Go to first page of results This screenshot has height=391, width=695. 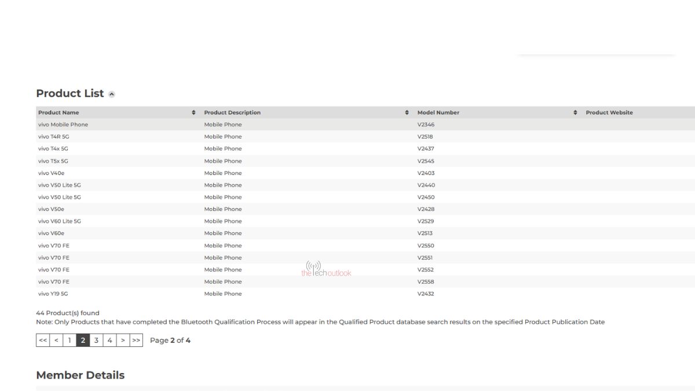[x=43, y=340]
